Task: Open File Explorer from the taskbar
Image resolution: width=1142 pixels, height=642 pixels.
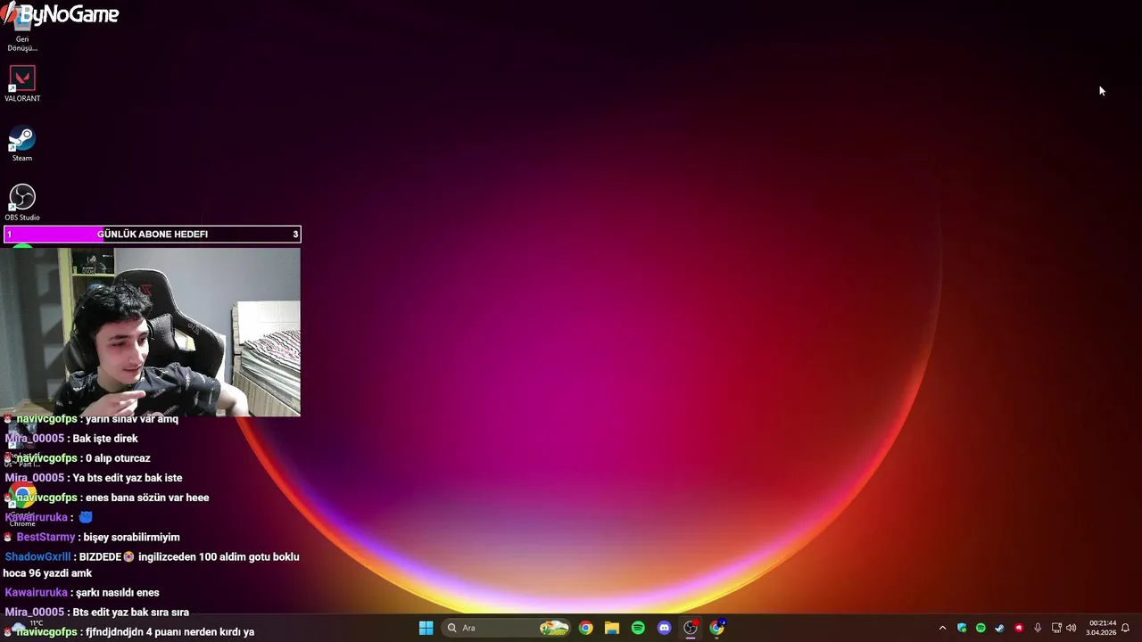Action: [612, 628]
